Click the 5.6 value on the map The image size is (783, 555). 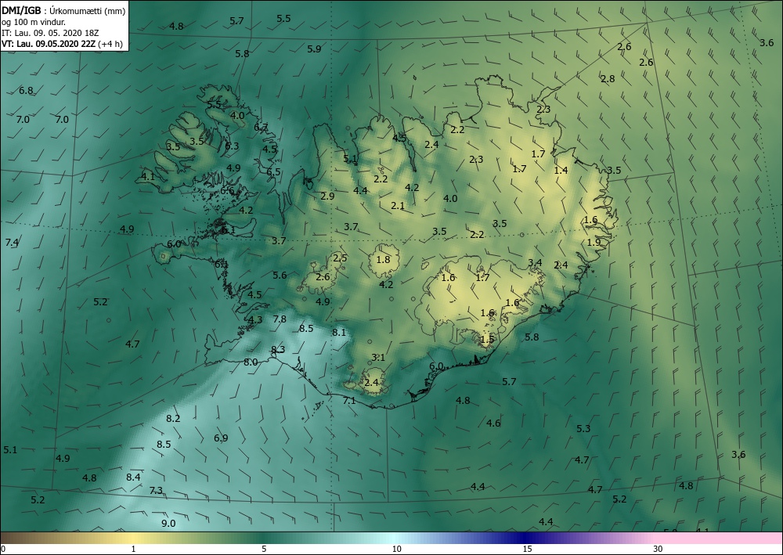coord(280,276)
